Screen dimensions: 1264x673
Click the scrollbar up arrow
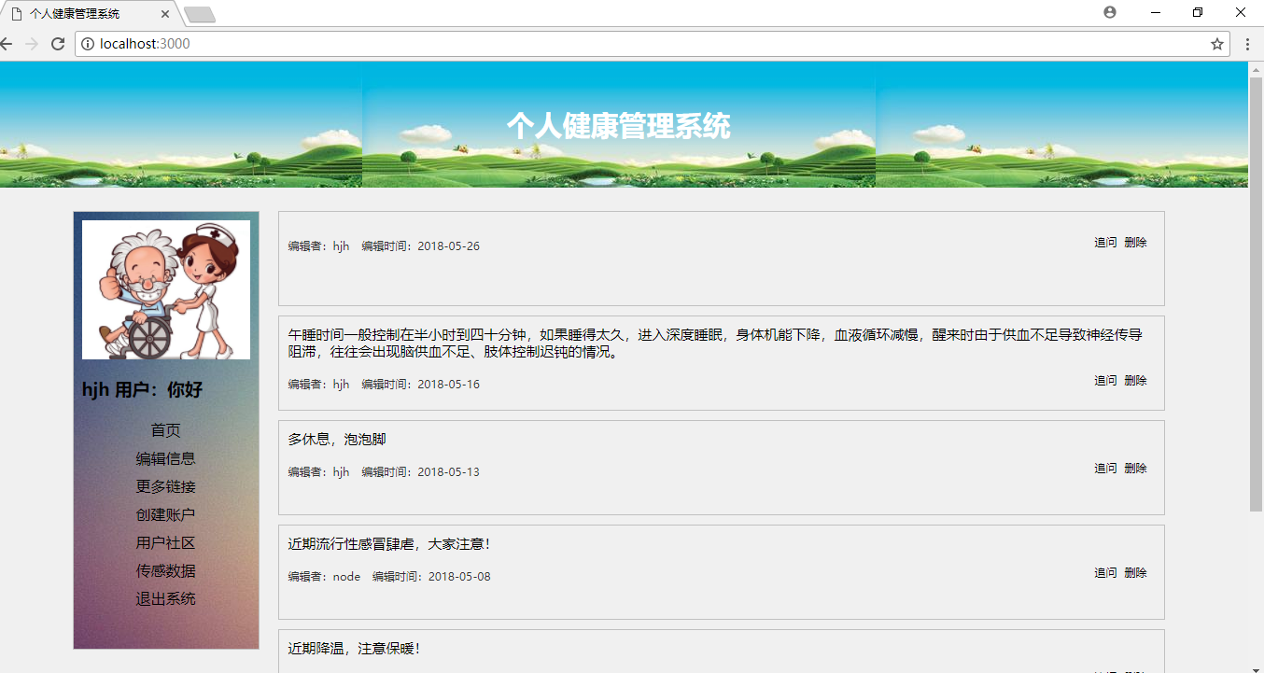click(1256, 69)
